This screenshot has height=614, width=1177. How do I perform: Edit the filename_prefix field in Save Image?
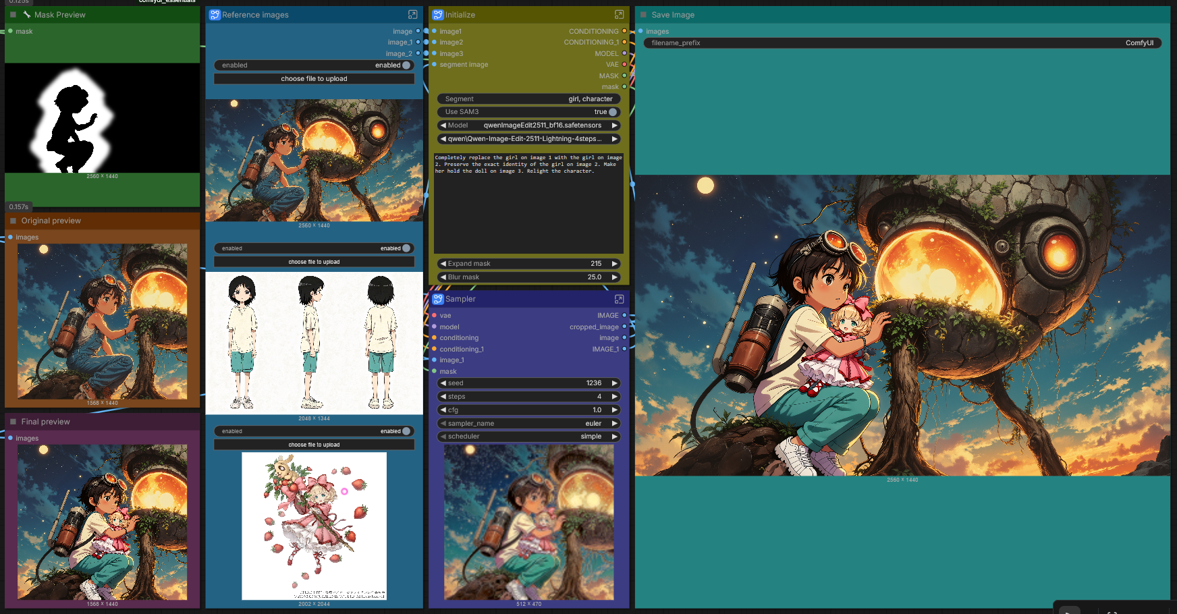click(x=902, y=43)
